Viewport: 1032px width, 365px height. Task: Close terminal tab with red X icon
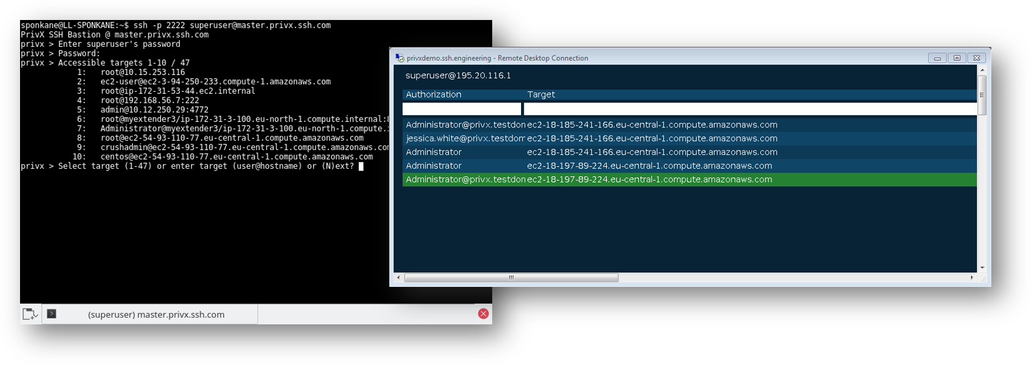click(x=483, y=314)
